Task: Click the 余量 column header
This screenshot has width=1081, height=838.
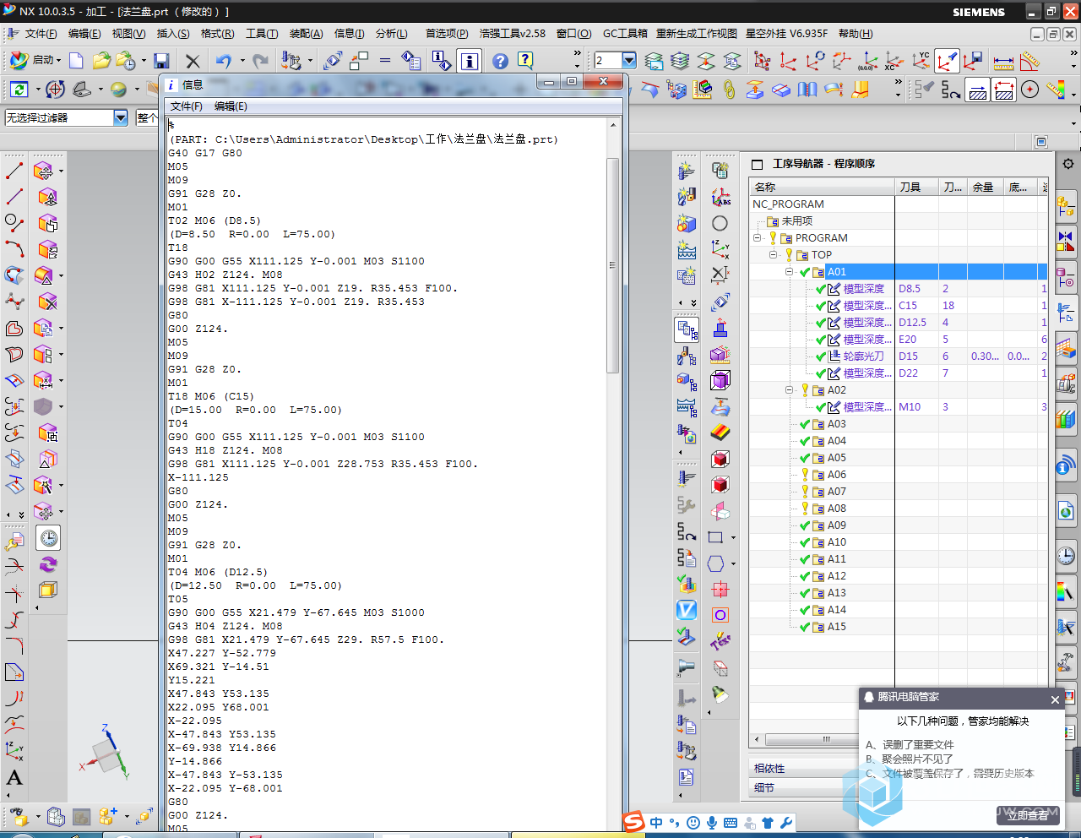Action: pyautogui.click(x=986, y=187)
